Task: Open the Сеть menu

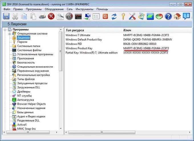Action: tap(70, 9)
